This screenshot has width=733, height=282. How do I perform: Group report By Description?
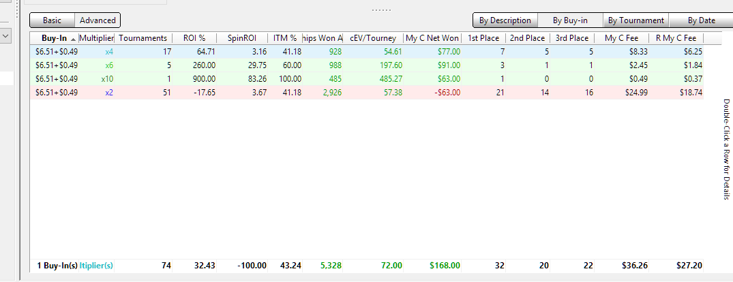pyautogui.click(x=505, y=20)
